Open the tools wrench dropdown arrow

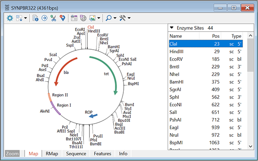point(129,18)
